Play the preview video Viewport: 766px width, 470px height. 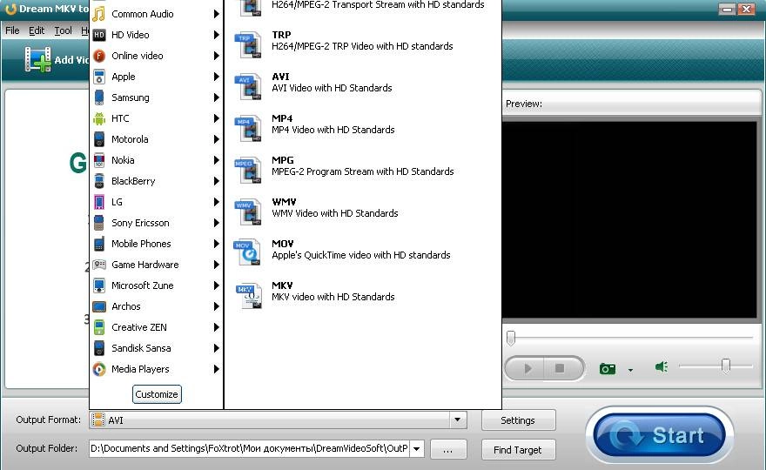point(527,368)
